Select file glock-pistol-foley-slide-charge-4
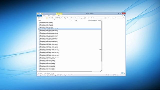Viewport: 160px width, 90px height. pos(47,63)
